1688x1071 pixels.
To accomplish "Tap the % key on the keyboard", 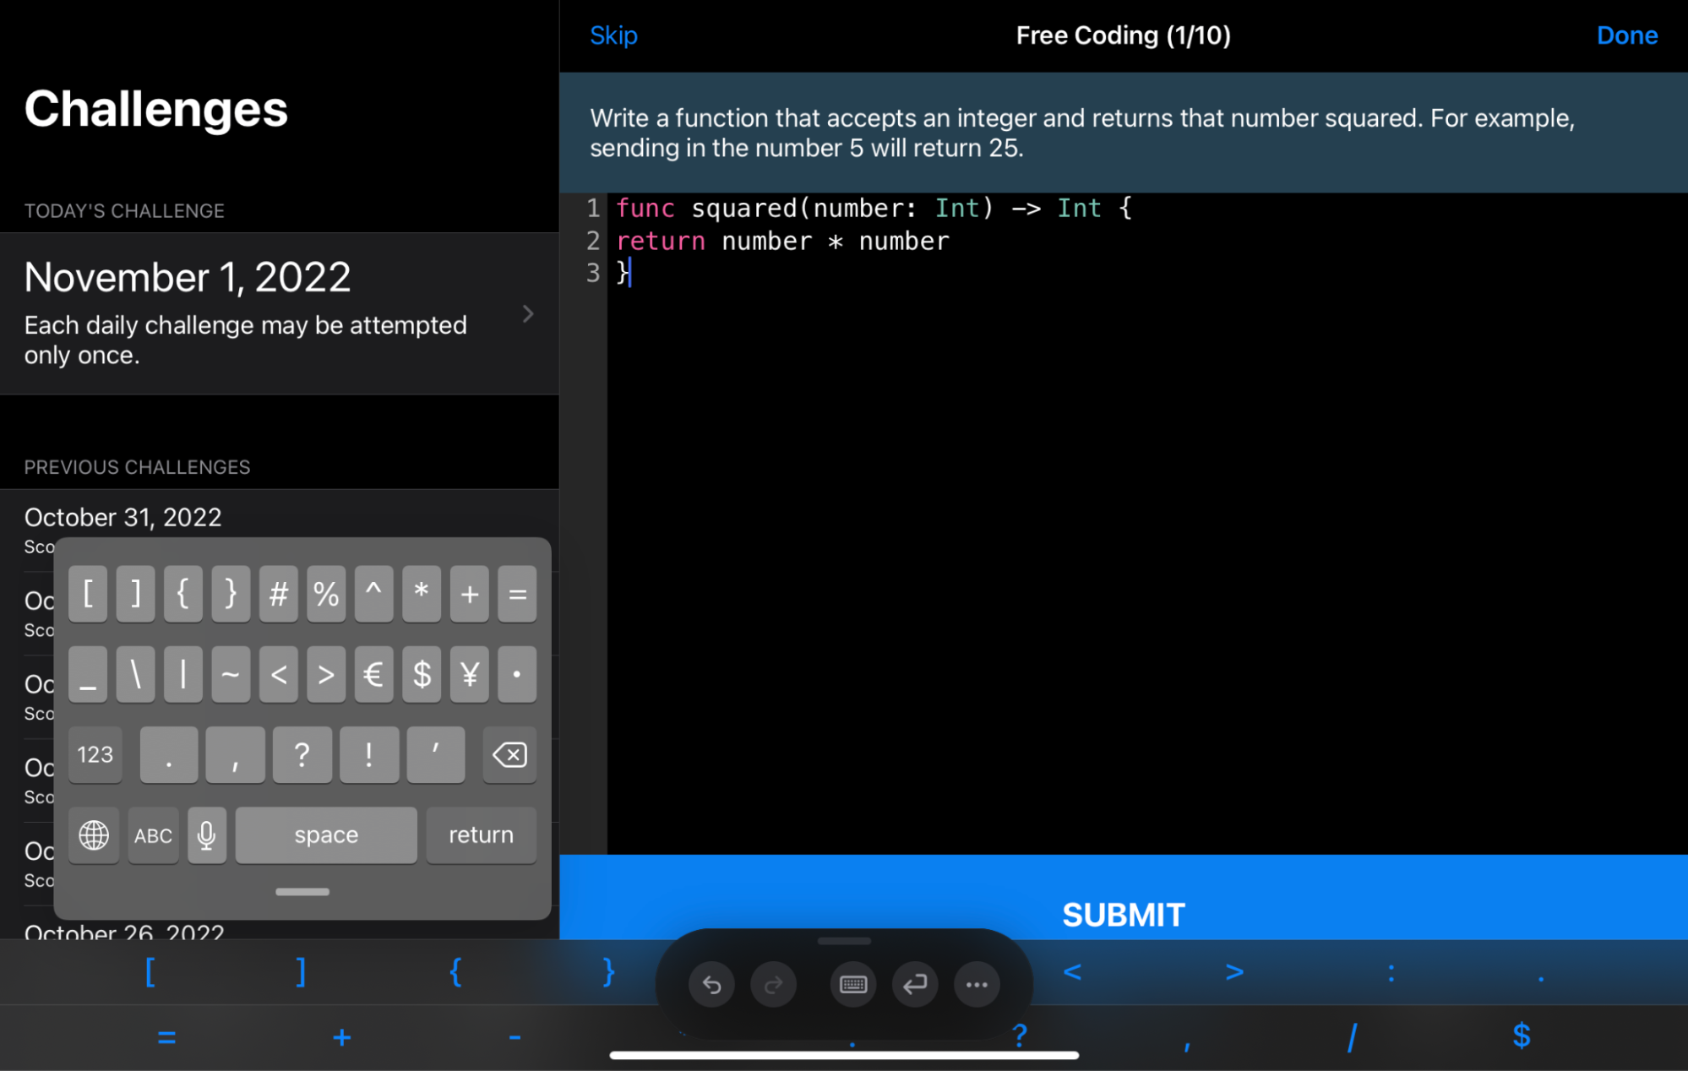I will [x=326, y=594].
